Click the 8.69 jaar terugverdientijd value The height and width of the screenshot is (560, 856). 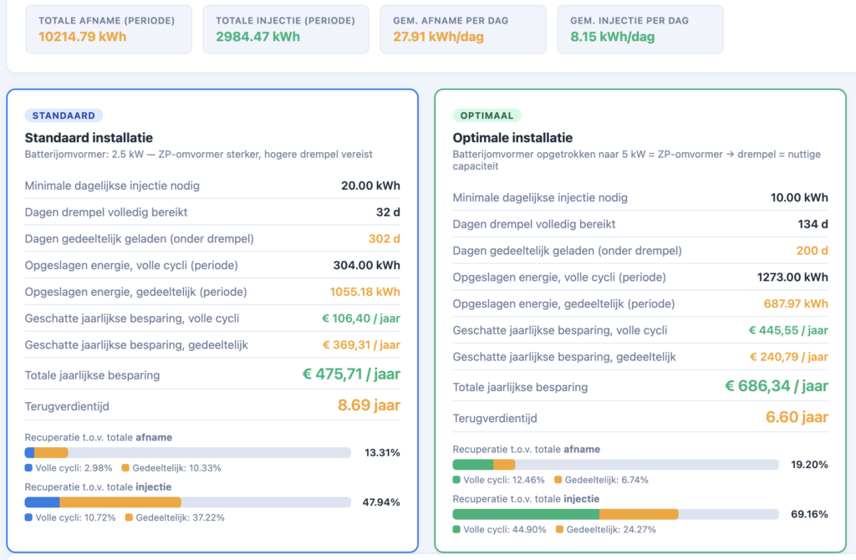coord(369,405)
